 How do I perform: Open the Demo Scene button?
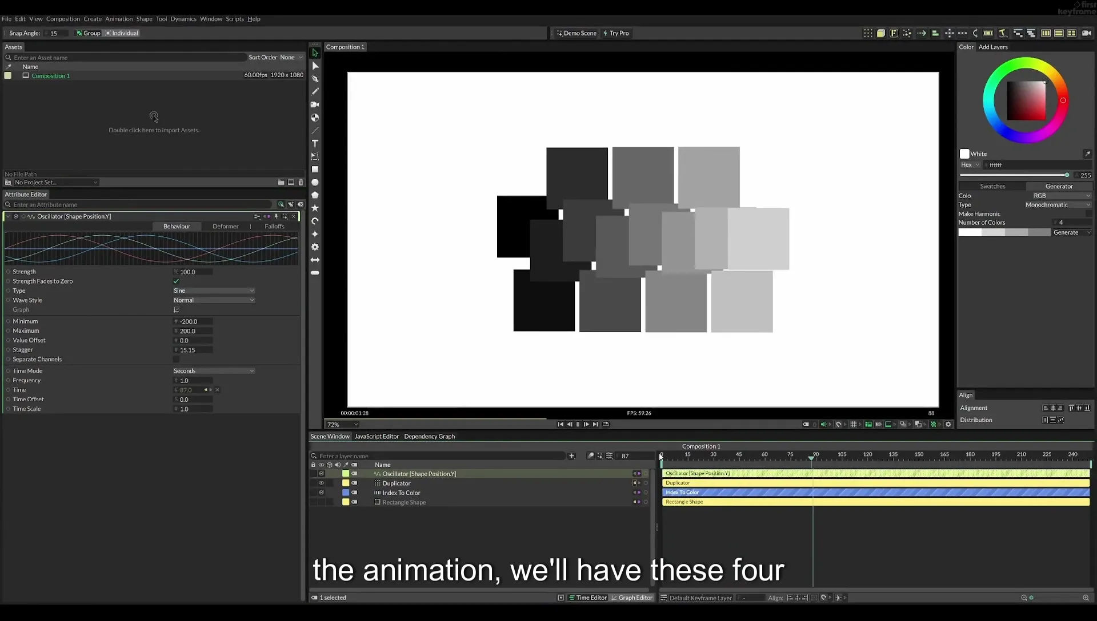(x=576, y=33)
